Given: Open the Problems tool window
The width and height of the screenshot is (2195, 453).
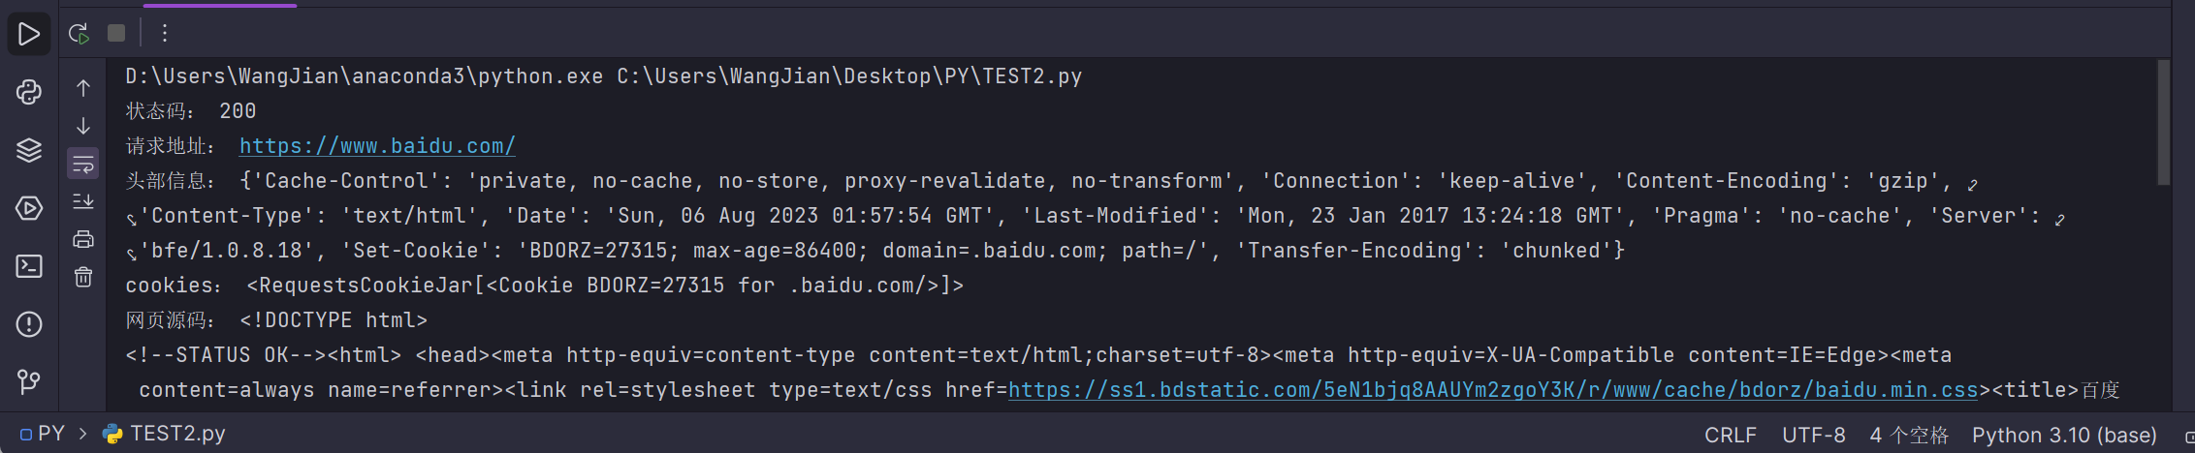Looking at the screenshot, I should pos(29,324).
